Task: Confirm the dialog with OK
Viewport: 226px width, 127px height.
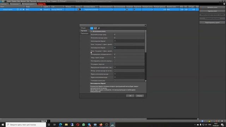Action: 130,96
